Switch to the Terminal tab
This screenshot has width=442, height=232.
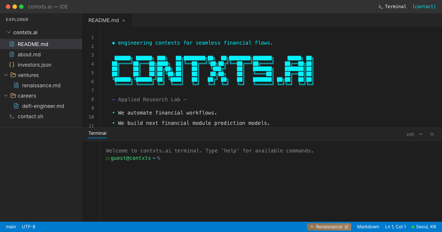(97, 133)
